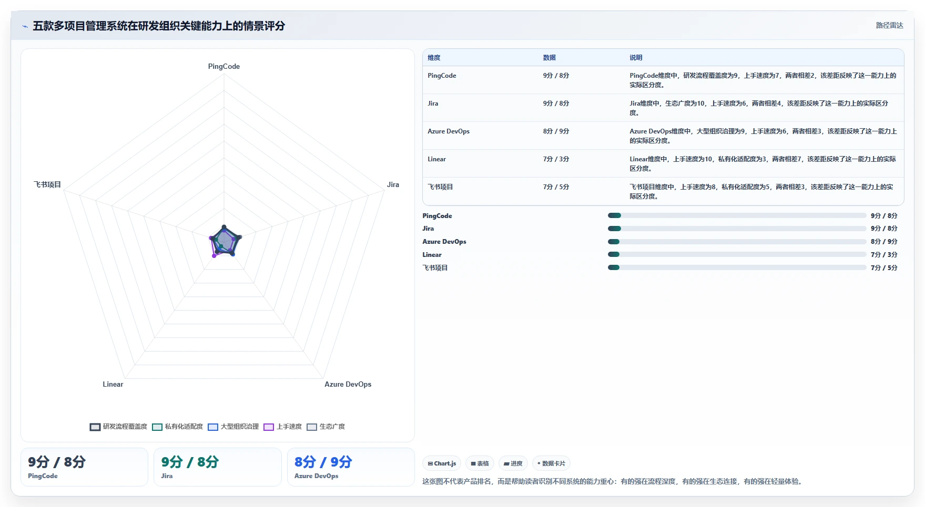Toggle the 大型组织治理 legend series

233,427
